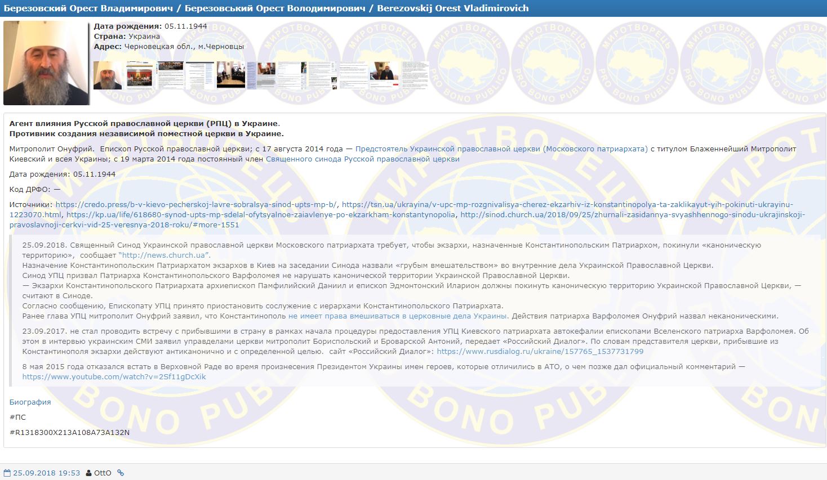
Task: Open the YouTube video link
Action: (114, 376)
